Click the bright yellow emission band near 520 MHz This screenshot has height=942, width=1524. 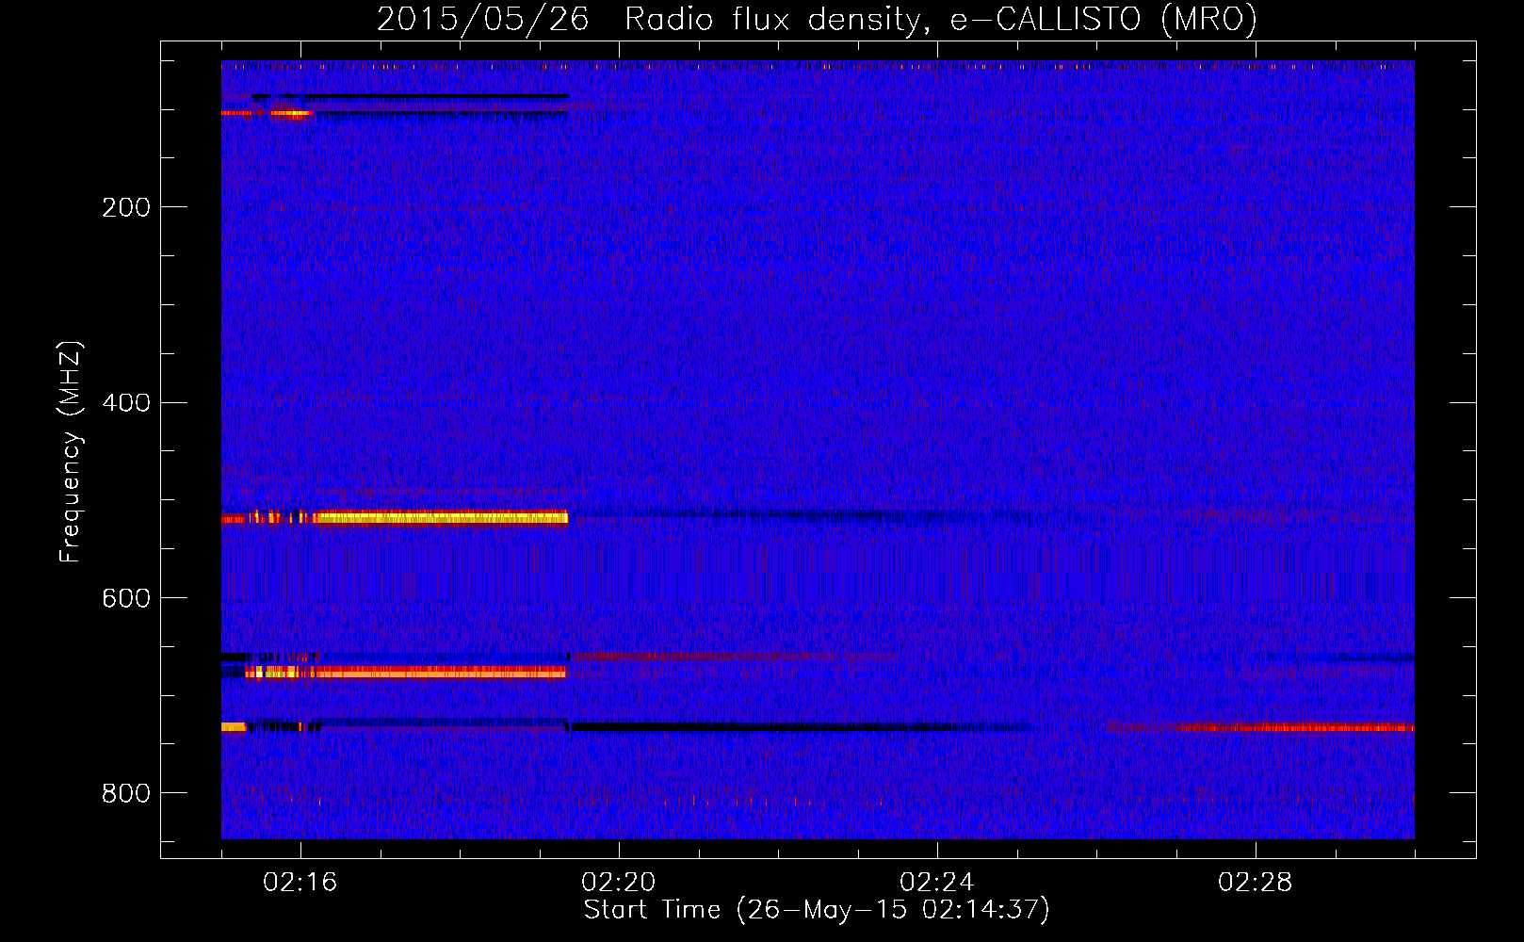441,517
